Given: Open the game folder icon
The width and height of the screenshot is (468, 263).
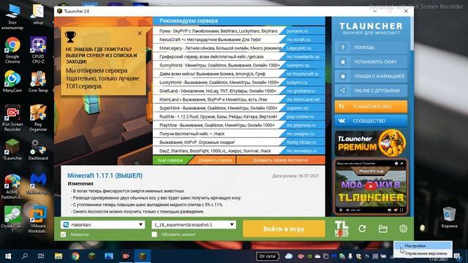Looking at the screenshot, I should coord(383,229).
